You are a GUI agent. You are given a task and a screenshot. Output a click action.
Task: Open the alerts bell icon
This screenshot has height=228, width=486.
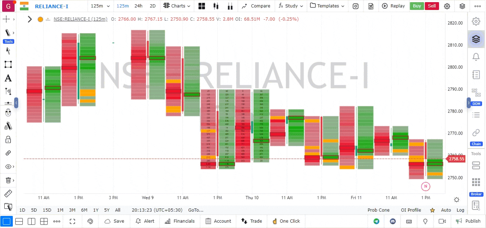coord(476,57)
